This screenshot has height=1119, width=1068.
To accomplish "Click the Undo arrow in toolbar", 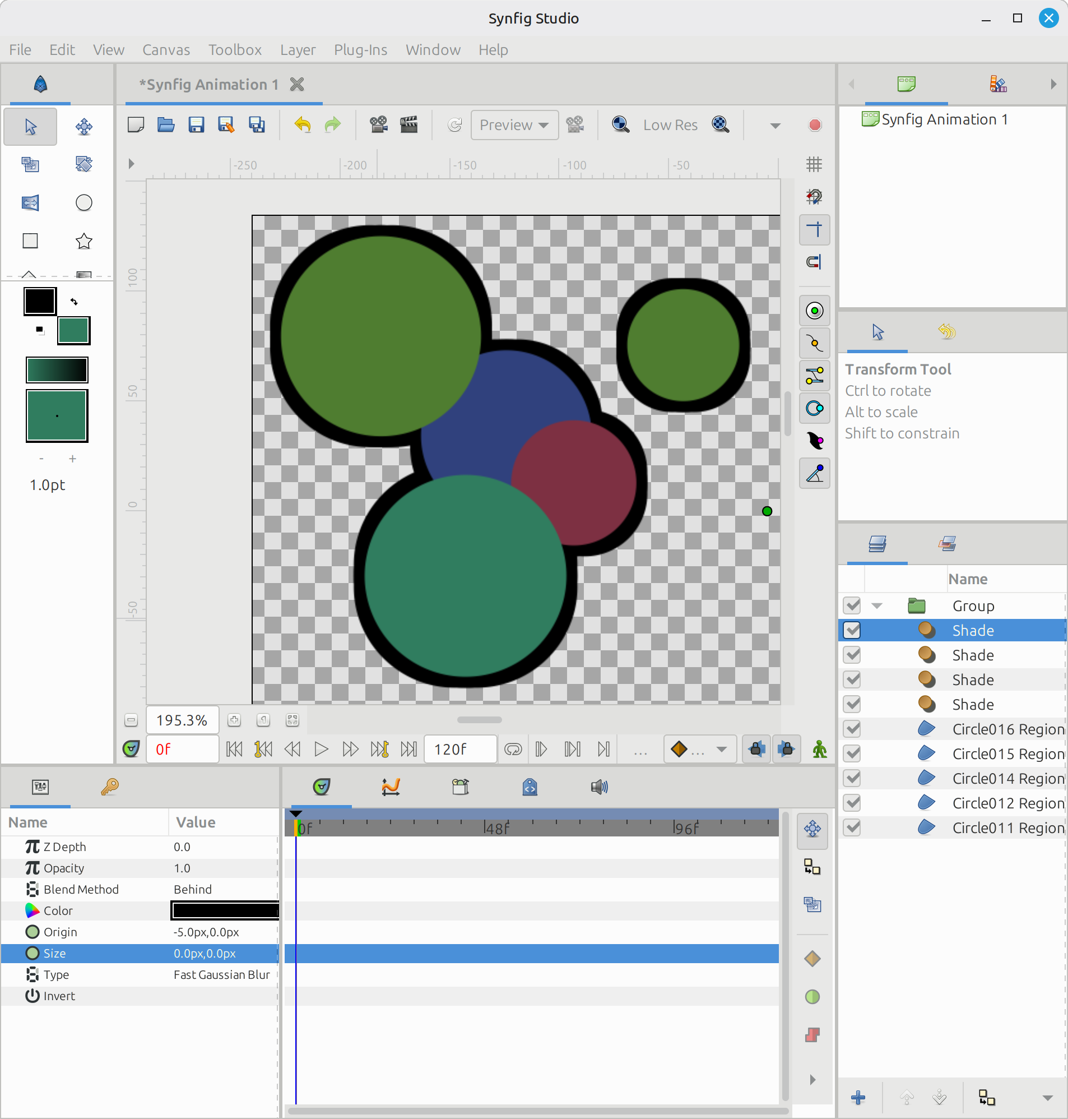I will tap(302, 124).
